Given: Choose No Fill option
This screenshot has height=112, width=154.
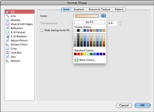Looking at the screenshot, I should (90, 22).
